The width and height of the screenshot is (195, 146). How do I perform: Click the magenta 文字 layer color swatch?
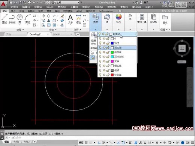point(112,61)
